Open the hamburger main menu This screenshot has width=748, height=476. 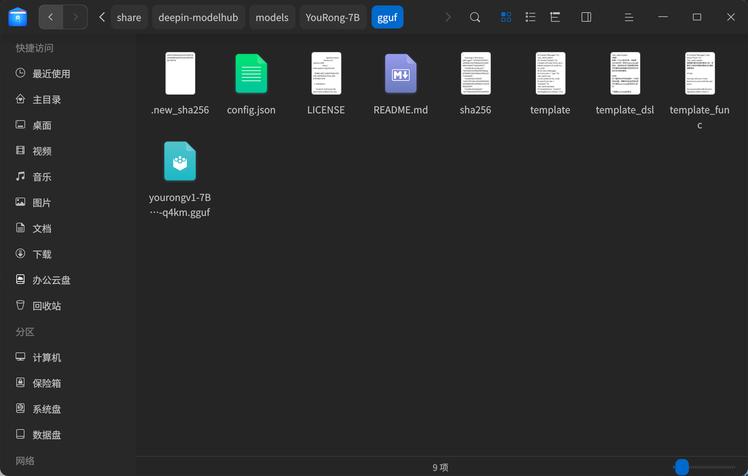pos(629,17)
